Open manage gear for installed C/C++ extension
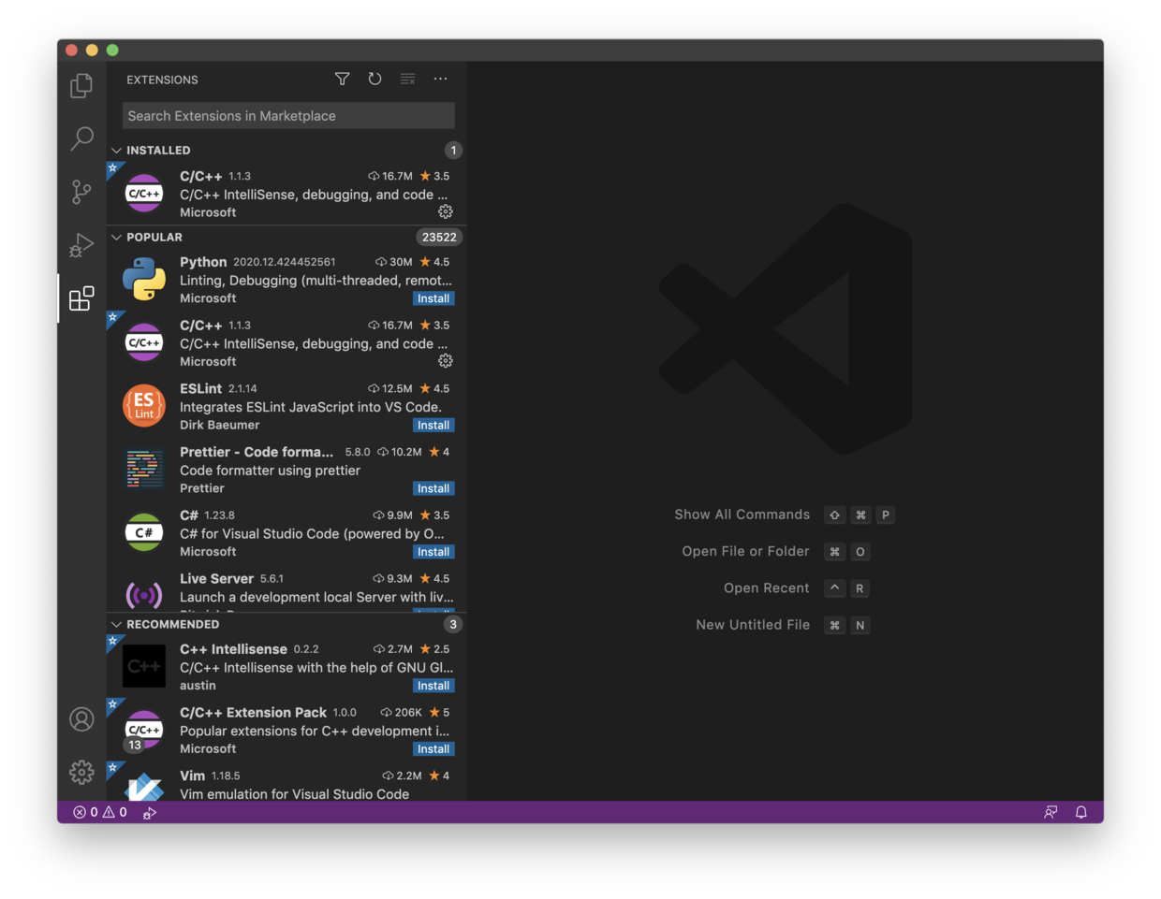1161x899 pixels. point(446,212)
